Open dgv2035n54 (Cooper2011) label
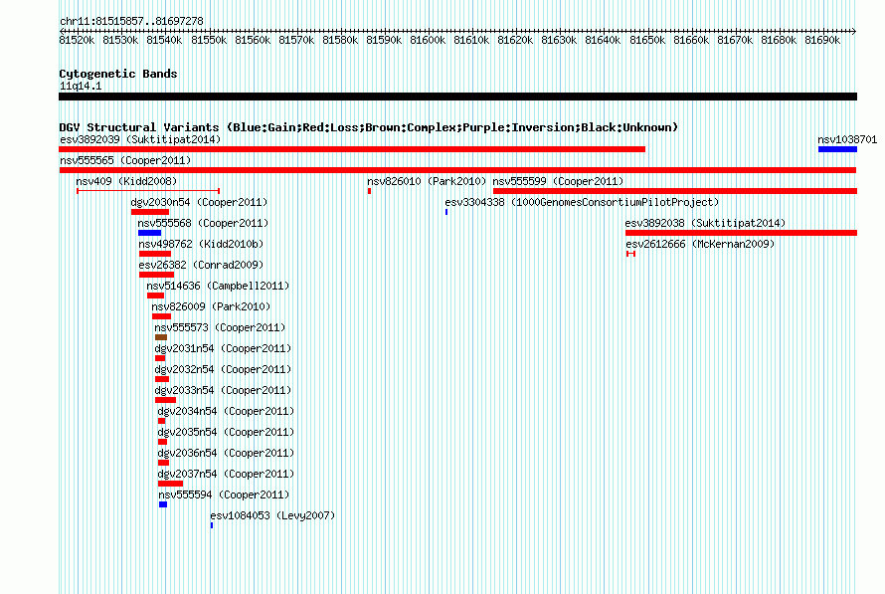Screen dimensions: 885x594 click(226, 432)
